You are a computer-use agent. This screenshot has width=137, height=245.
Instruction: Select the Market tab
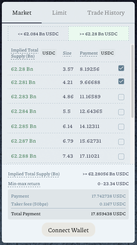pyautogui.click(x=22, y=13)
